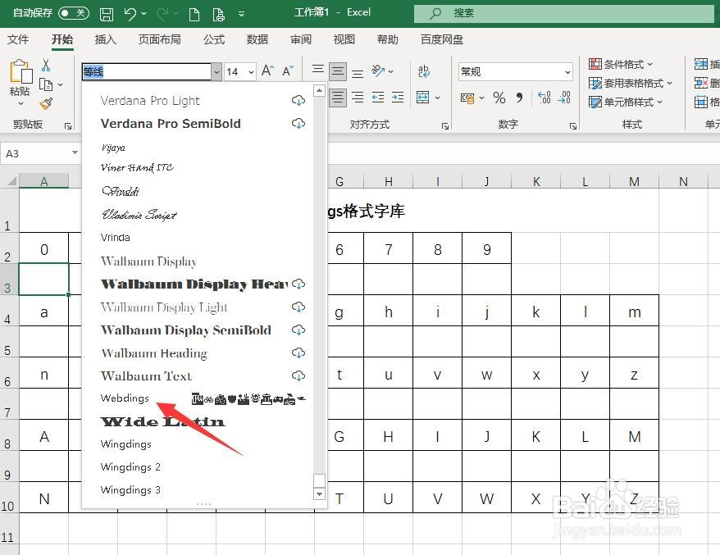Screen dimensions: 720x555
Task: Click font list scroll down arrow
Action: click(x=319, y=494)
